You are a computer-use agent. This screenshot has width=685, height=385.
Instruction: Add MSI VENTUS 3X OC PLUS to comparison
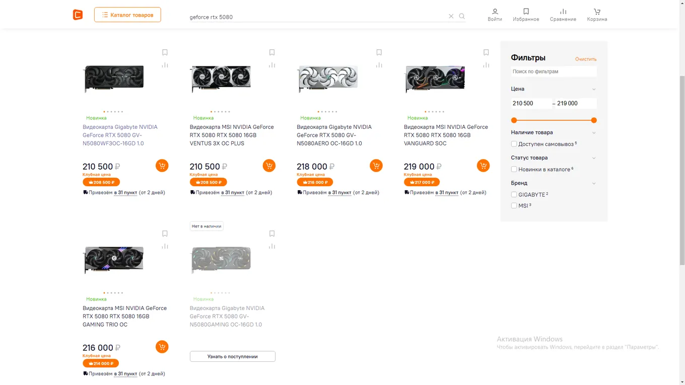click(x=272, y=65)
